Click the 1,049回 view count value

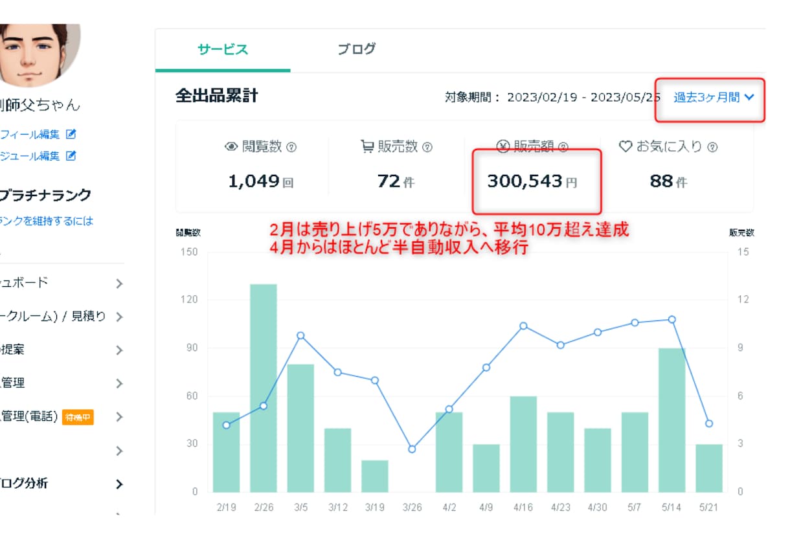(260, 182)
